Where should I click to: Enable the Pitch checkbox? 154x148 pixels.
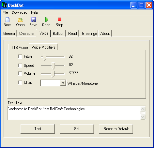(x=20, y=56)
